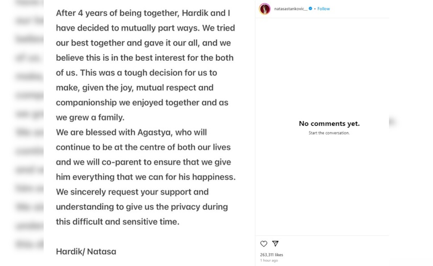Click the "1 hour ago" timestamp
Image resolution: width=433 pixels, height=266 pixels.
point(269,260)
